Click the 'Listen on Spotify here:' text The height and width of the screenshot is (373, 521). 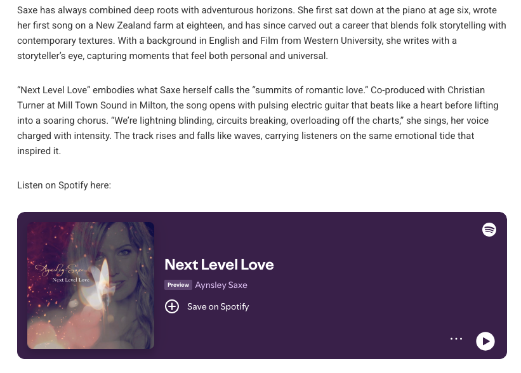point(64,185)
